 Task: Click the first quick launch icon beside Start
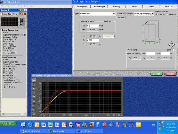(x=23, y=125)
